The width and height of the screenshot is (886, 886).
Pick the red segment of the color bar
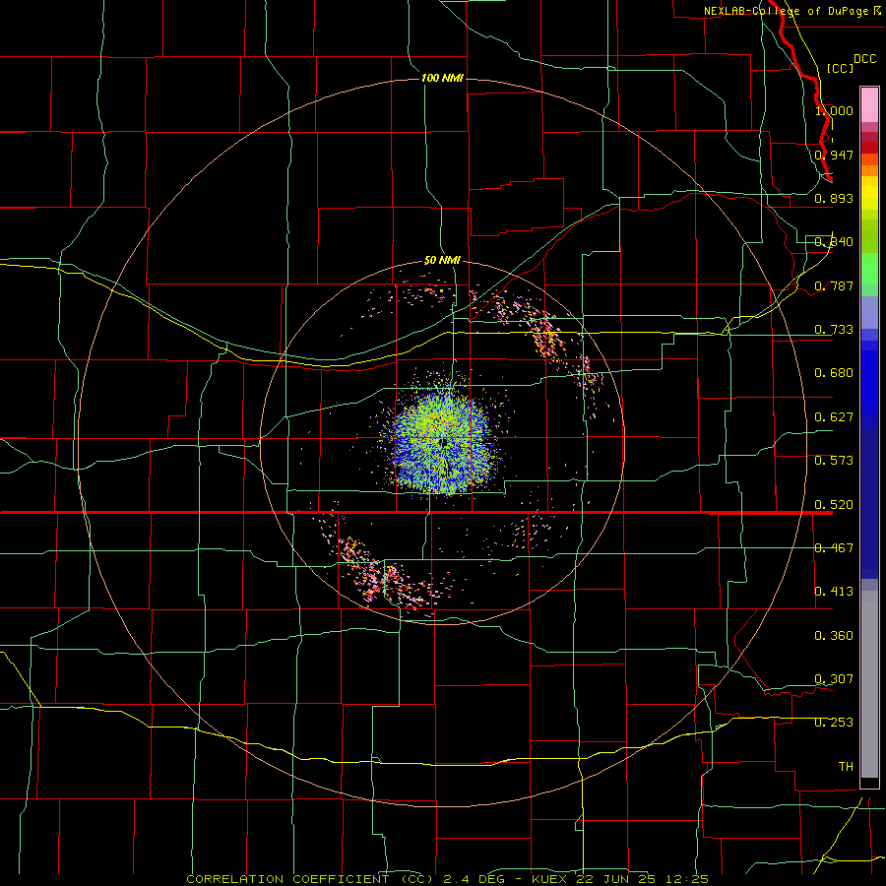869,148
